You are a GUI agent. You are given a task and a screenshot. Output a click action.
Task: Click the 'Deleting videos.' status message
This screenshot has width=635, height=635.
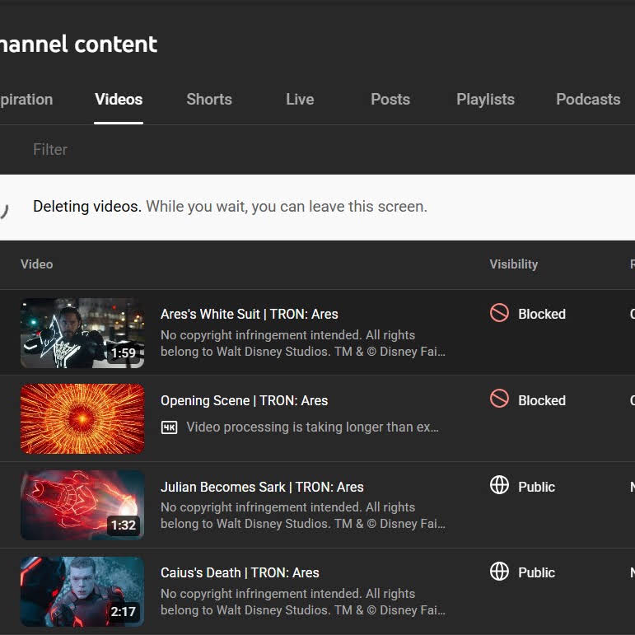tap(87, 207)
